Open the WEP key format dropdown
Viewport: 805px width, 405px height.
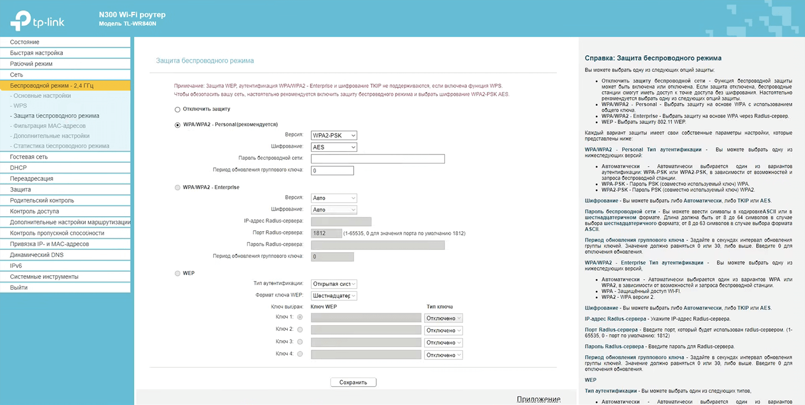[334, 296]
